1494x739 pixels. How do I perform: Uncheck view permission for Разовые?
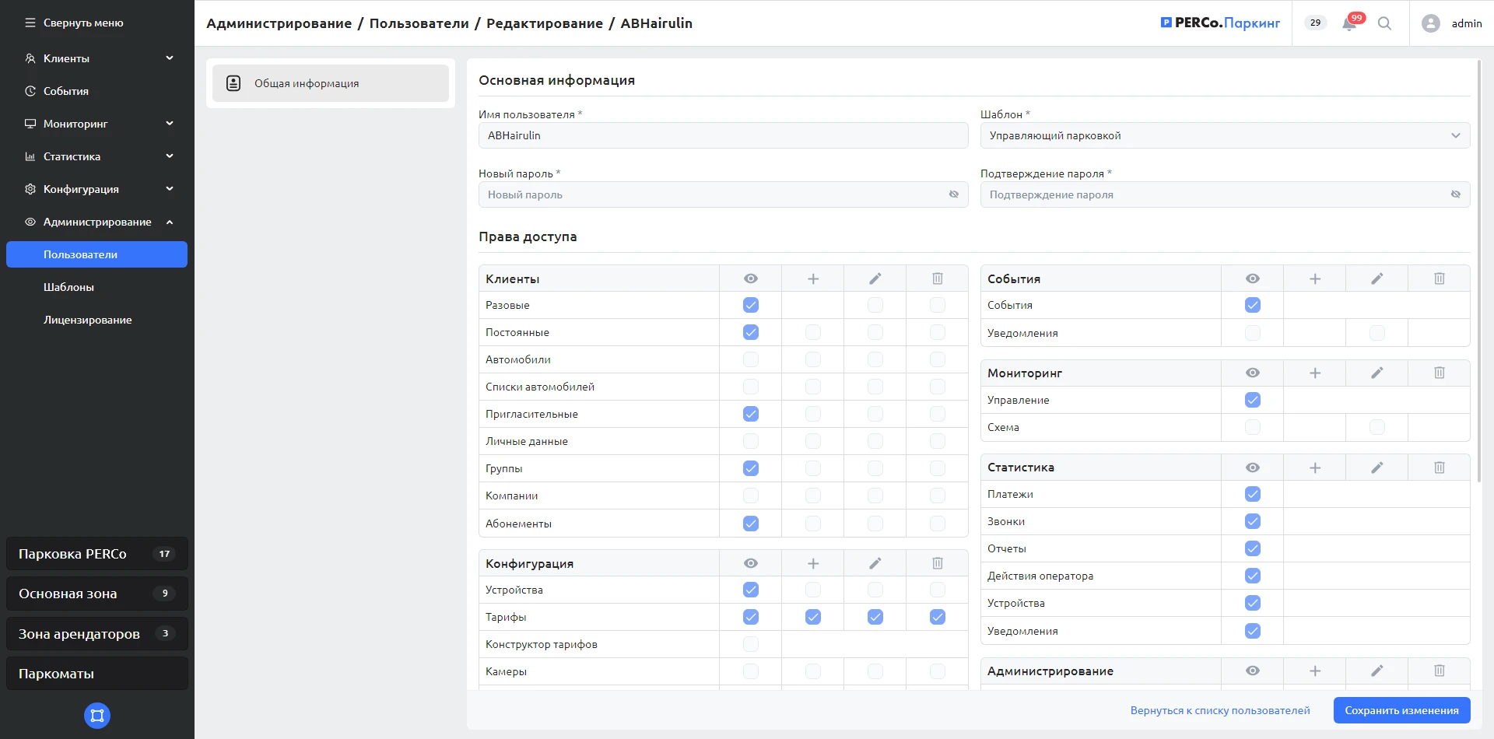point(750,305)
